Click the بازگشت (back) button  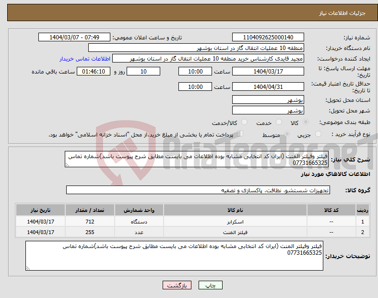pos(177,285)
